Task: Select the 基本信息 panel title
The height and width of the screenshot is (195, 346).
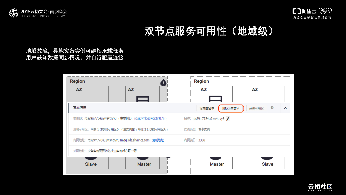Action: 80,108
